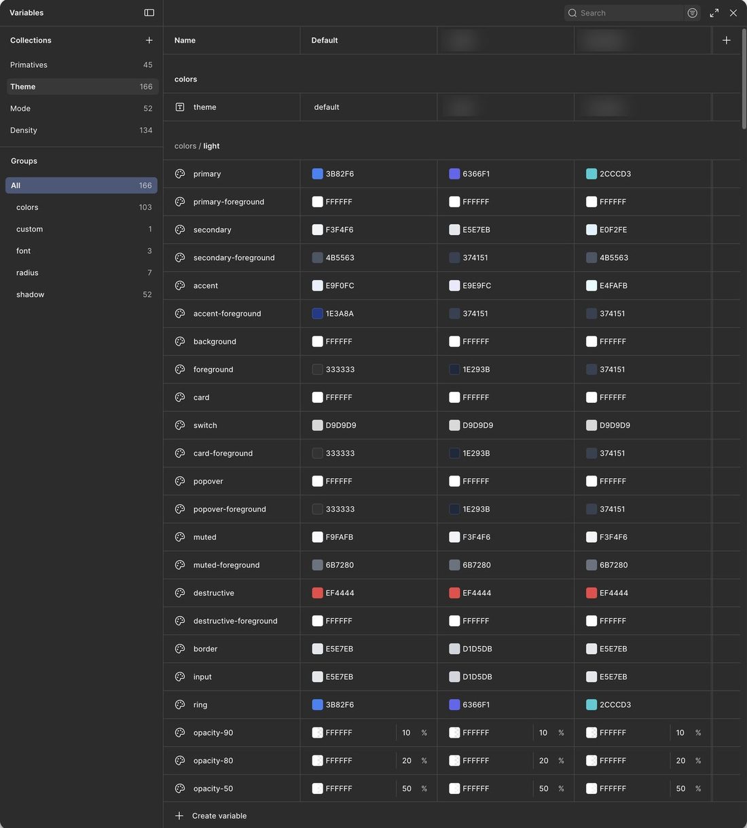Click the palette icon for primary
Image resolution: width=747 pixels, height=828 pixels.
pos(180,174)
